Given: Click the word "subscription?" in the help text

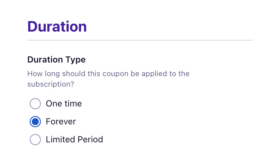Looking at the screenshot, I should (51, 84).
